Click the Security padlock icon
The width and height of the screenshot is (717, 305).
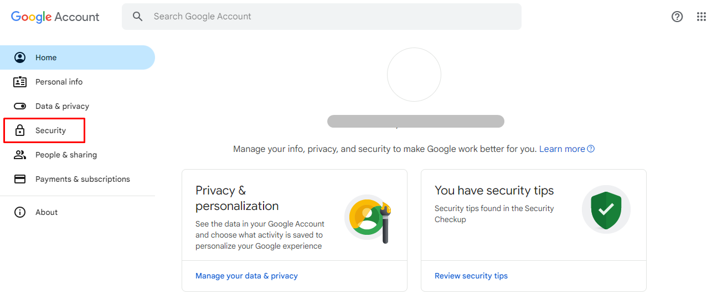coord(20,130)
